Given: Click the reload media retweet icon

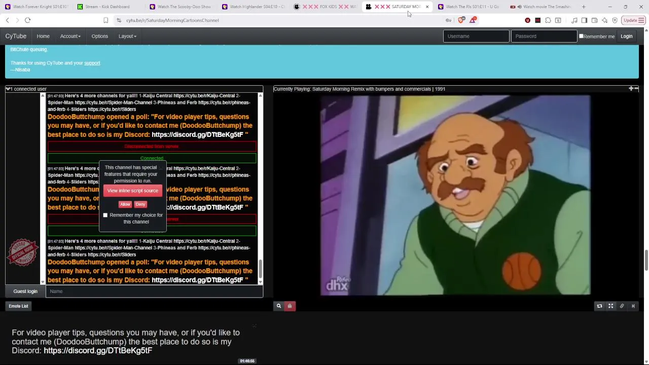Looking at the screenshot, I should 599,306.
